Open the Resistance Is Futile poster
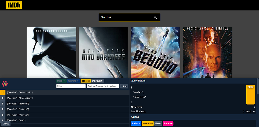The height and width of the screenshot is (127, 259). pyautogui.click(x=207, y=53)
